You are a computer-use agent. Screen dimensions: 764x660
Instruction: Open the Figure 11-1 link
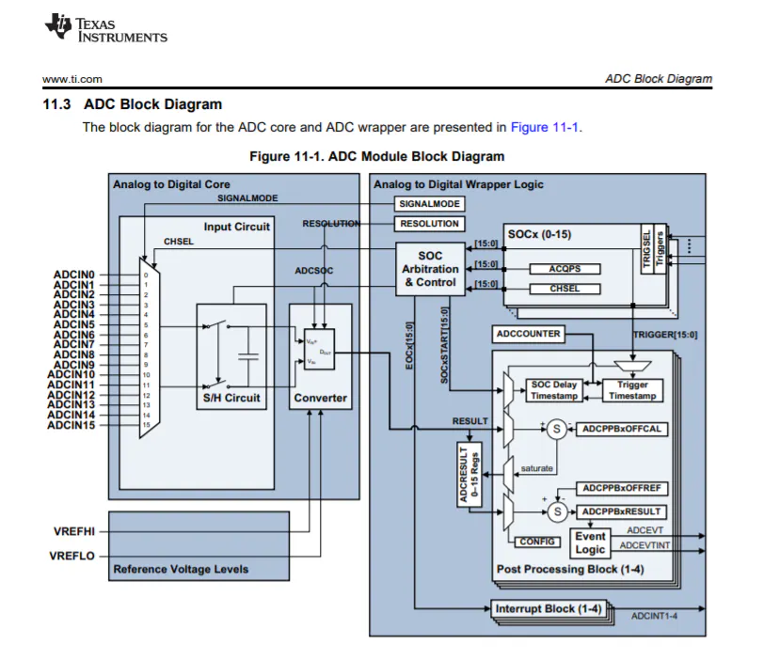pyautogui.click(x=544, y=128)
